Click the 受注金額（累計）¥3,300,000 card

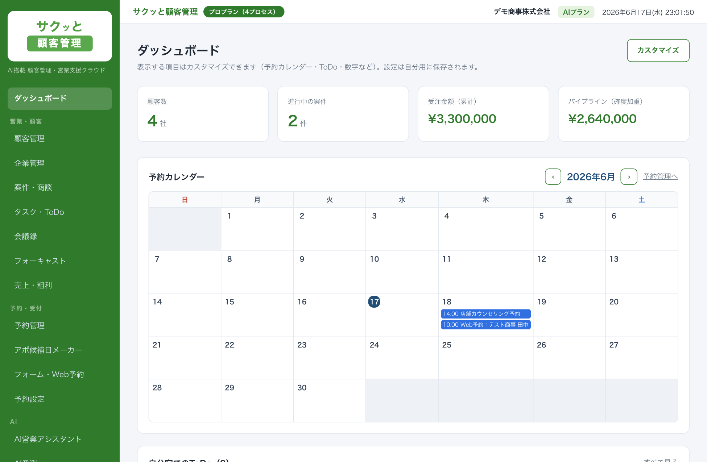[x=483, y=114]
